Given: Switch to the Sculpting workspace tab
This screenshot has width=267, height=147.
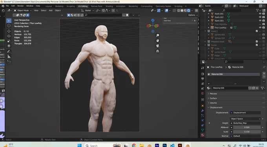Looking at the screenshot, I should tap(71, 6).
